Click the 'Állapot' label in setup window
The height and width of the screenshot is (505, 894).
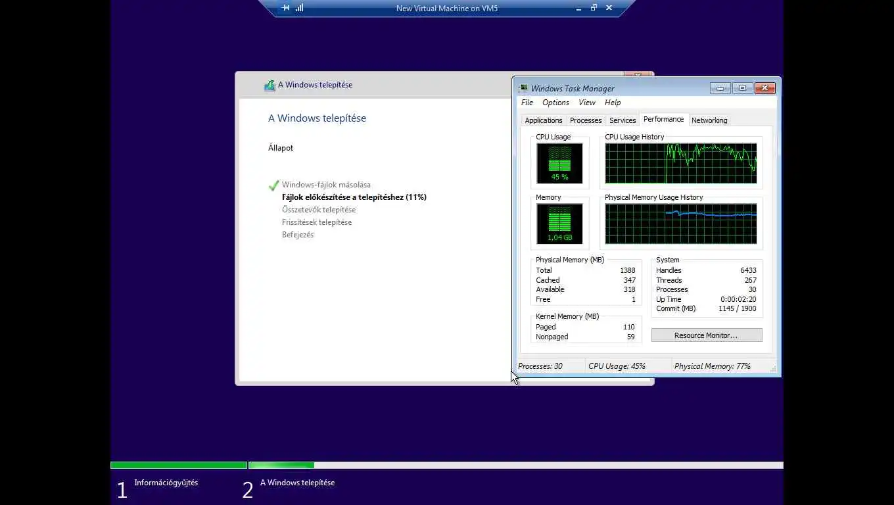281,148
